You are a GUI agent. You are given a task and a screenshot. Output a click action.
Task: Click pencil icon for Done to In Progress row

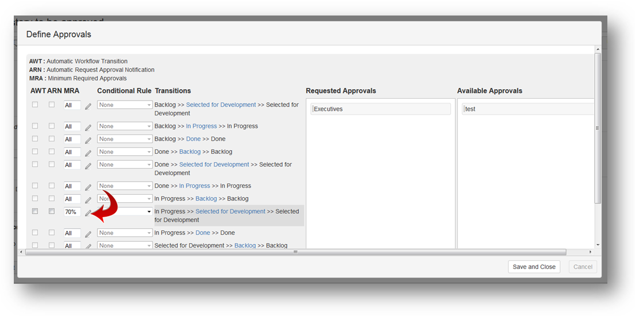[88, 187]
